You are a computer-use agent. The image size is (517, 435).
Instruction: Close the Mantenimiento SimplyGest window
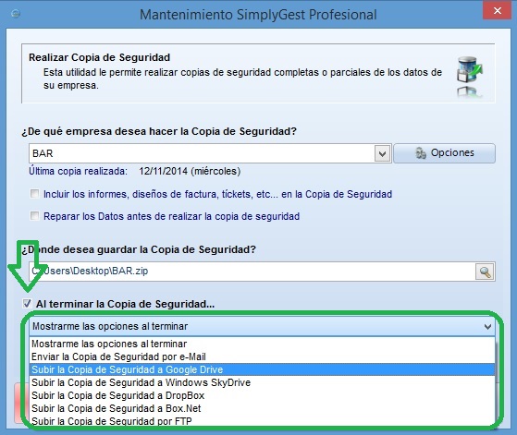coord(497,10)
